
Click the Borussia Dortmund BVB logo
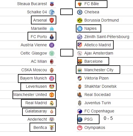(80, 20)
